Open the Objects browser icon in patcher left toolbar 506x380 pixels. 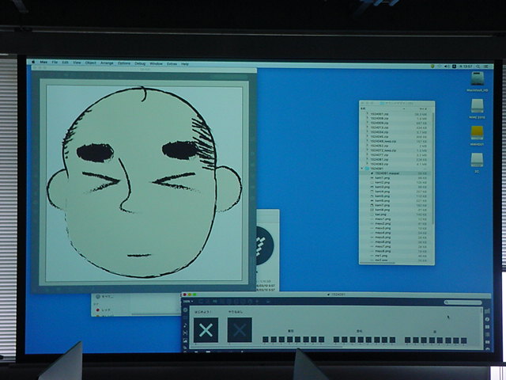tap(185, 310)
